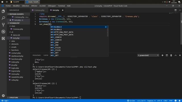
Task: Click the suggestion list scrollbar
Action: 108,31
